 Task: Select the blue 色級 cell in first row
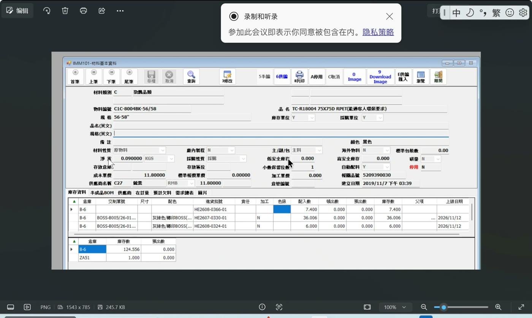[282, 209]
